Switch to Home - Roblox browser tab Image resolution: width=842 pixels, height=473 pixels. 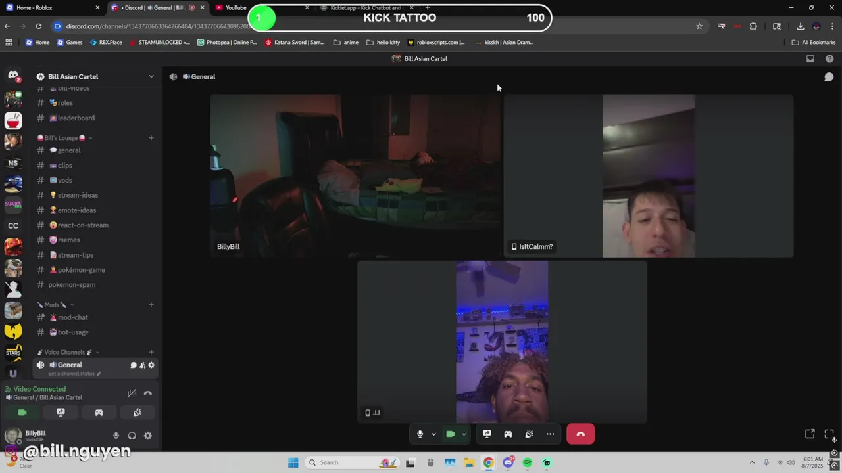coord(53,7)
